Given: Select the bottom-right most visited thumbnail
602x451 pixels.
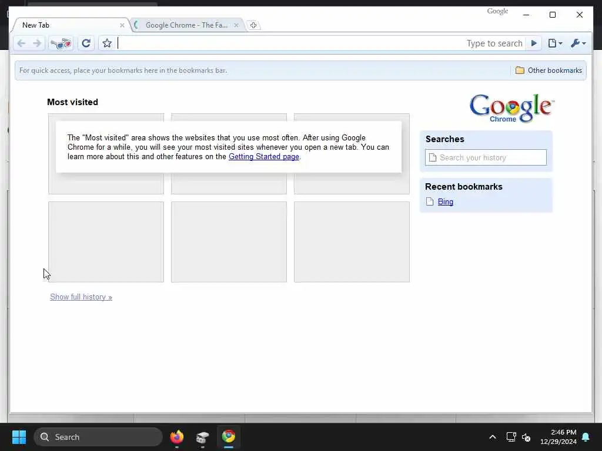Looking at the screenshot, I should 352,242.
